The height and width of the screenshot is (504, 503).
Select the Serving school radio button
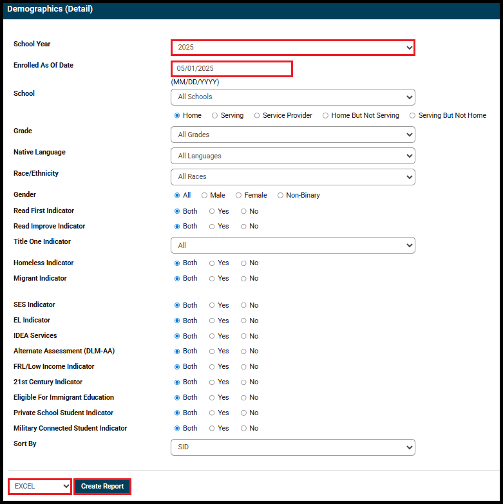click(x=215, y=116)
